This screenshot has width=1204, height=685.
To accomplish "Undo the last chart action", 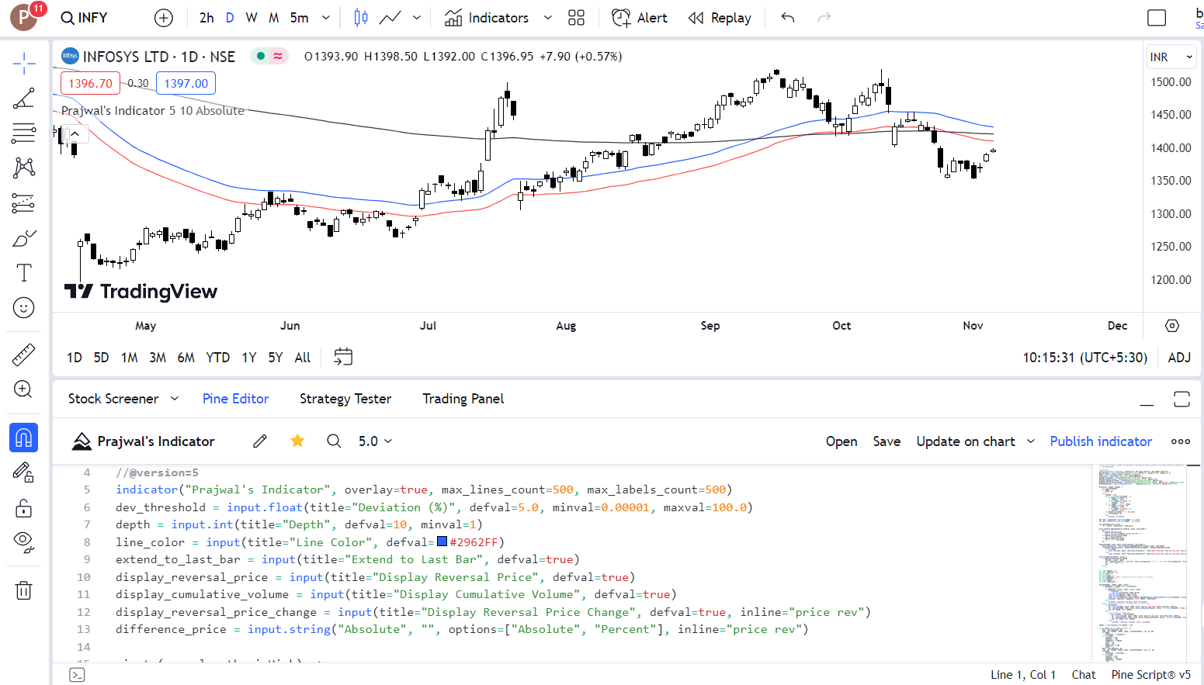I will tap(788, 18).
